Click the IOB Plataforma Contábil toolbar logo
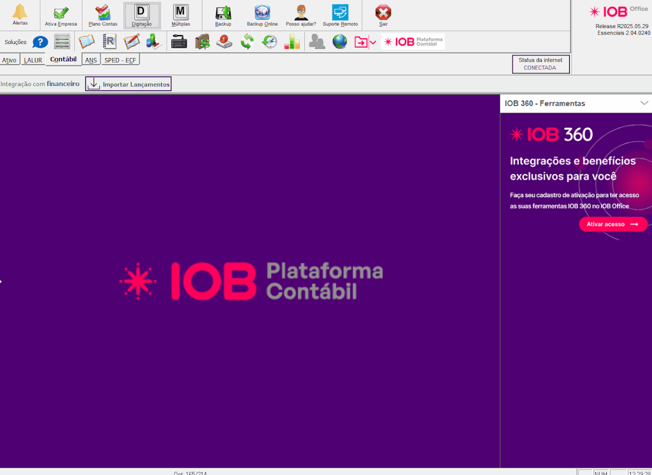Viewport: 652px width, 475px height. [x=413, y=42]
